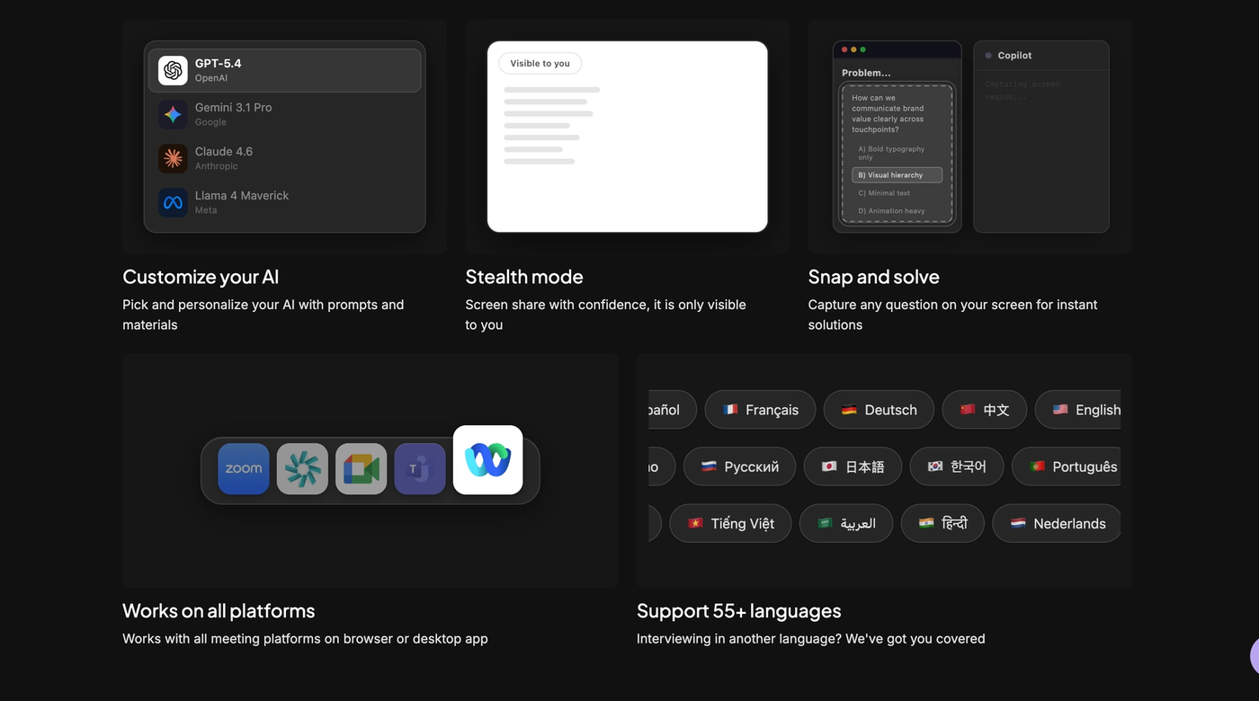Click the Visible to you pill

(540, 64)
